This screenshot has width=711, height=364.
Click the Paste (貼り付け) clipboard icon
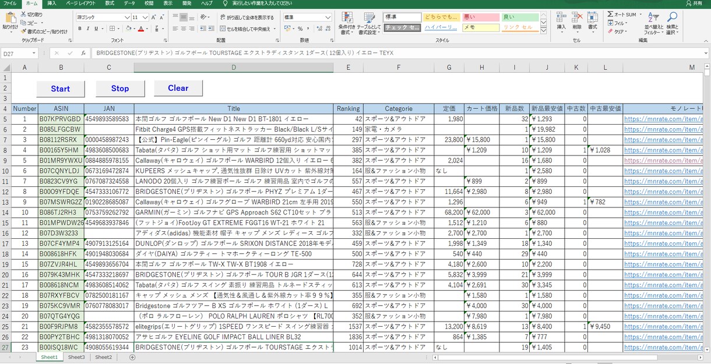point(10,18)
